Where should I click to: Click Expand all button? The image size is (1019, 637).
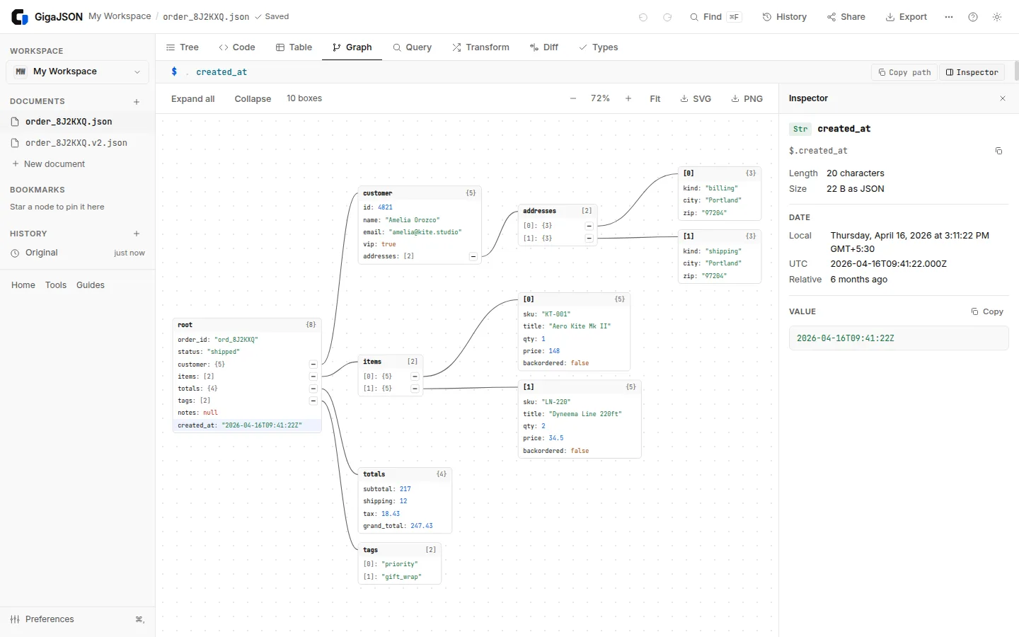coord(193,99)
